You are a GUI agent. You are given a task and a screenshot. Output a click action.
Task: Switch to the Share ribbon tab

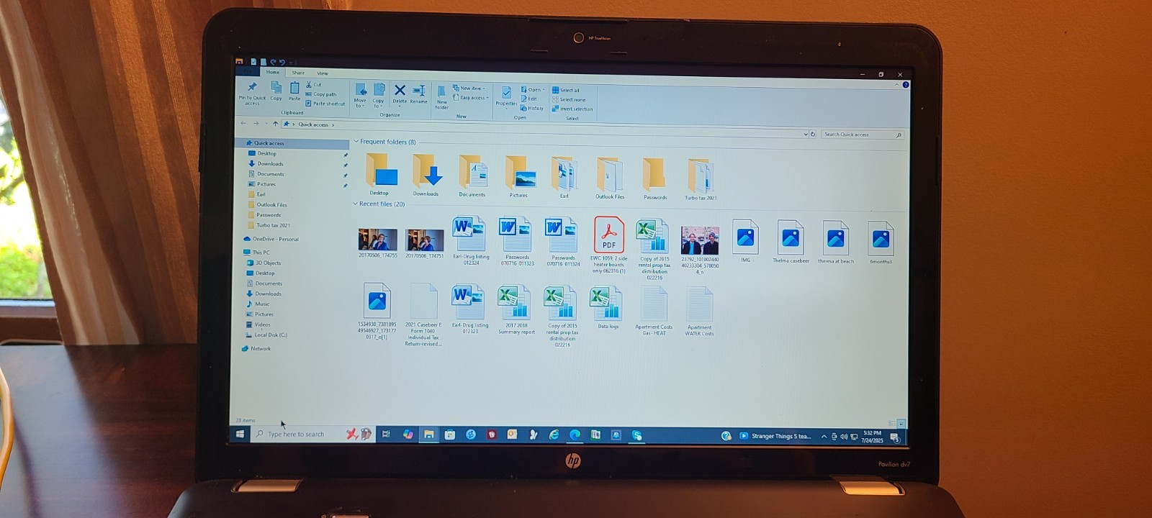pos(298,73)
